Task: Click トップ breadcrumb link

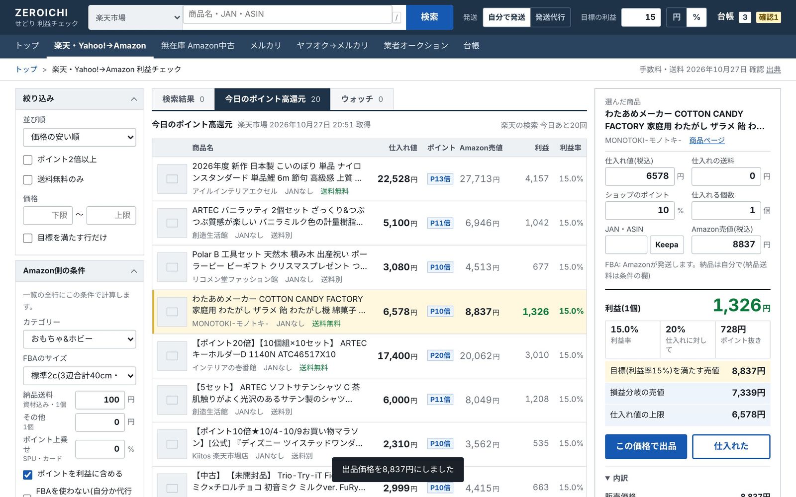Action: (26, 70)
